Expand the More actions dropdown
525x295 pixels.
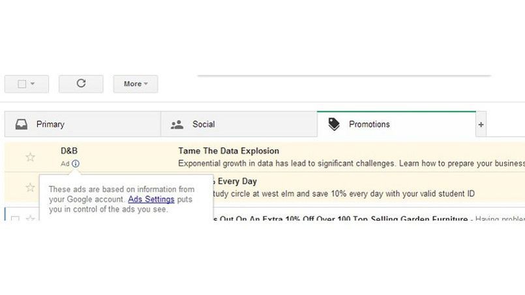coord(136,83)
